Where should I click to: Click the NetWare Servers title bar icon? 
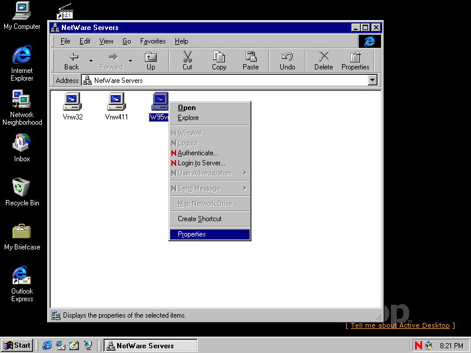[x=55, y=28]
